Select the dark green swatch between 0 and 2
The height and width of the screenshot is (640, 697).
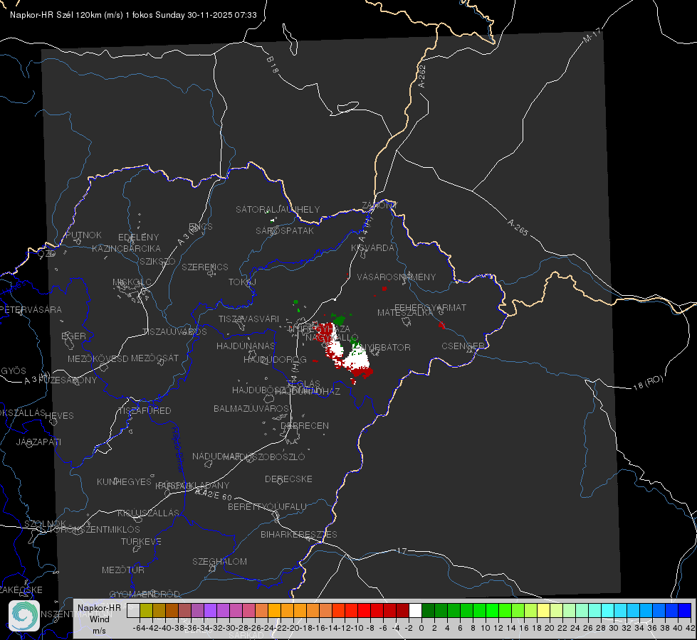[x=428, y=610]
